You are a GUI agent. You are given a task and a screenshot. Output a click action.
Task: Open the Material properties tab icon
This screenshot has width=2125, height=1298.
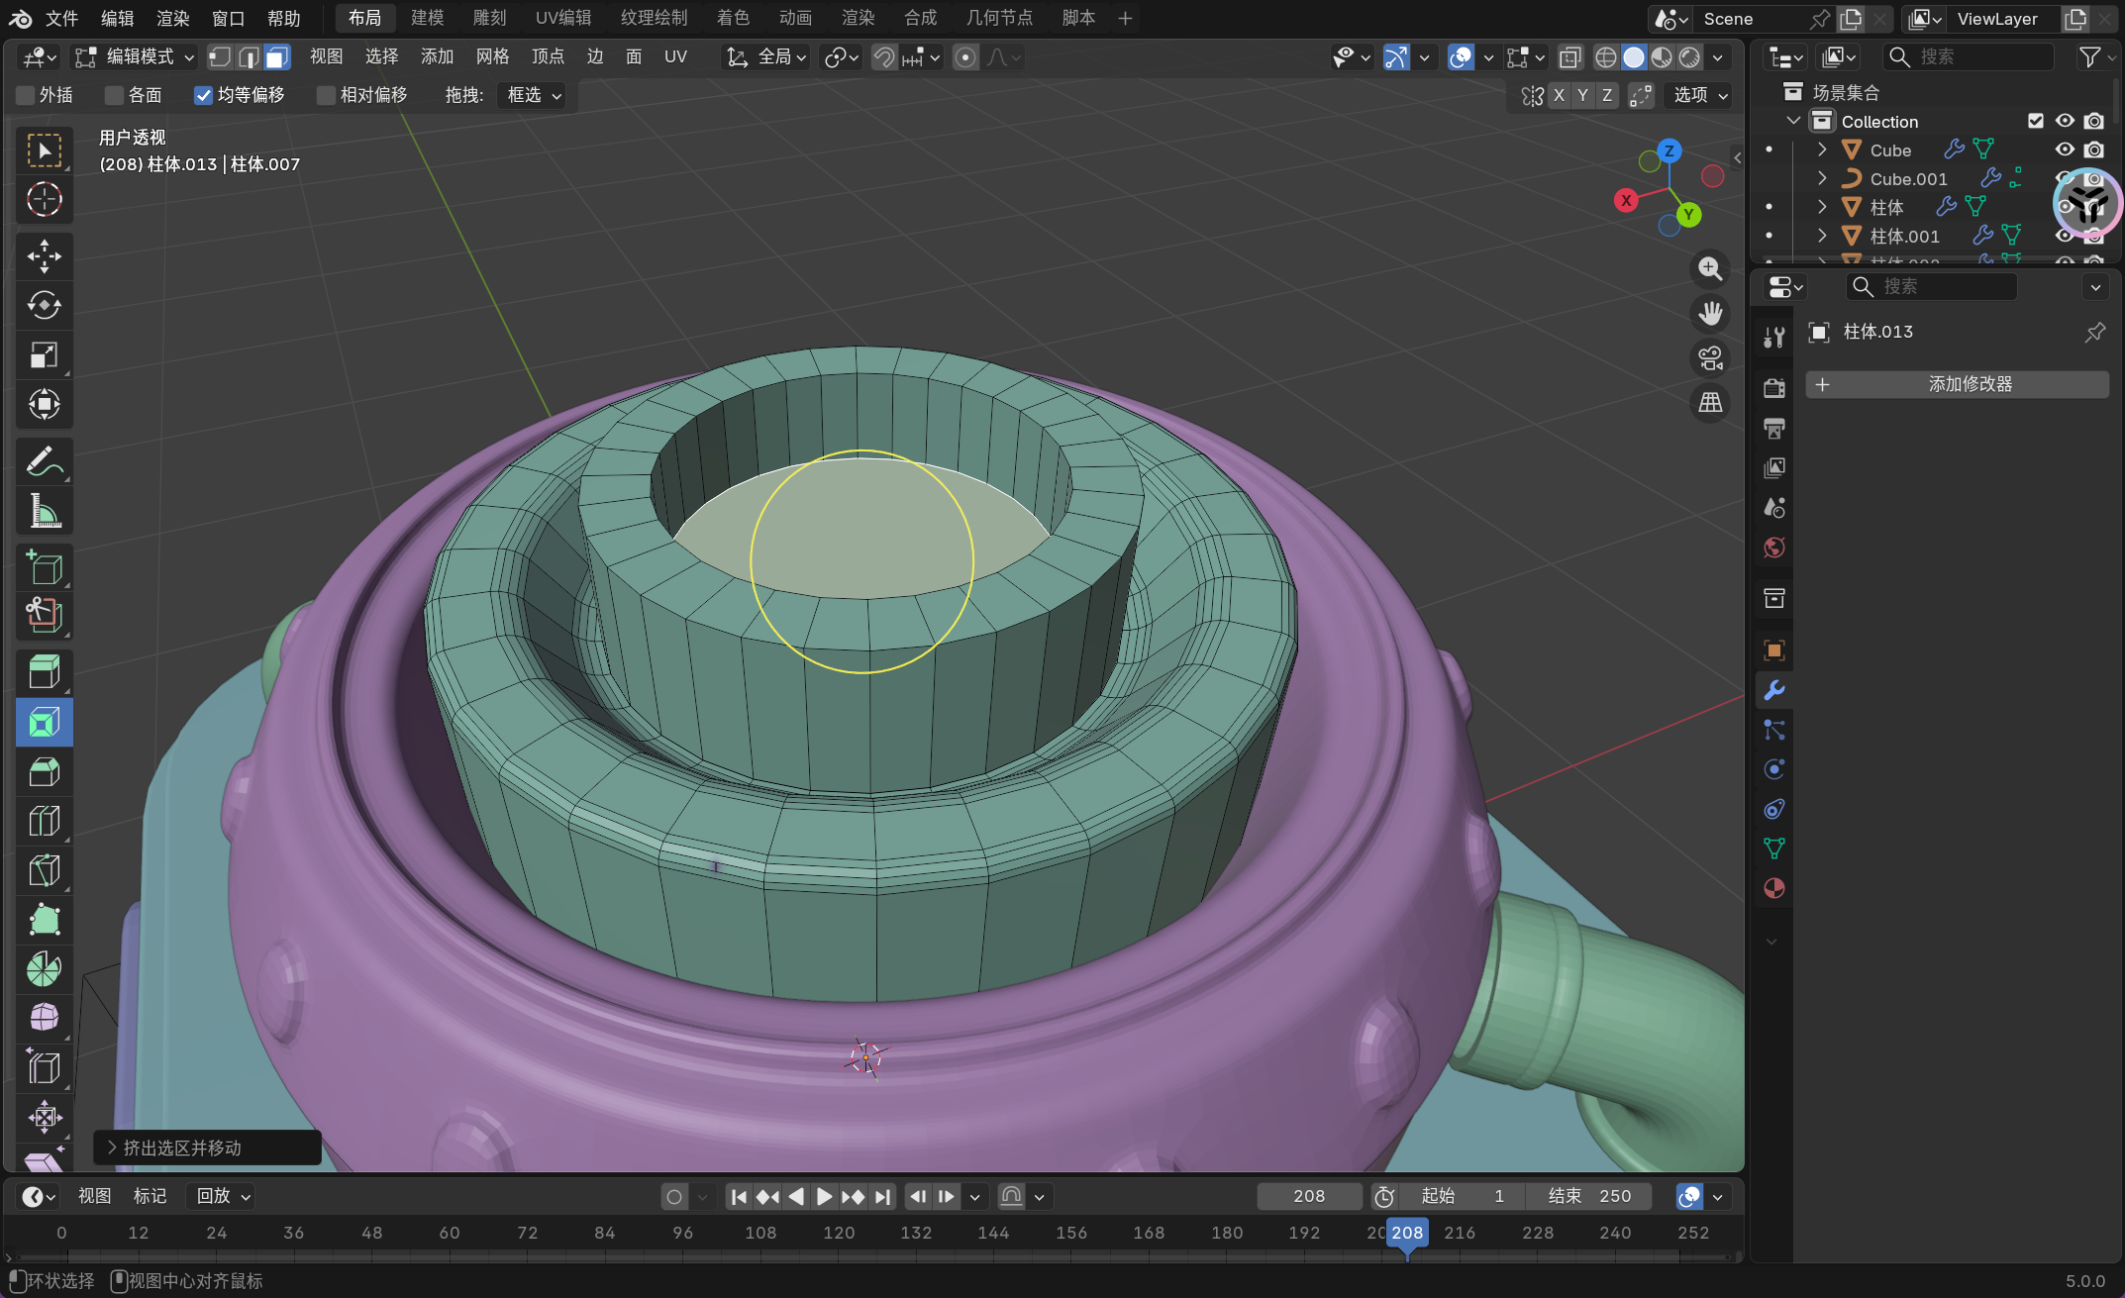1773,888
